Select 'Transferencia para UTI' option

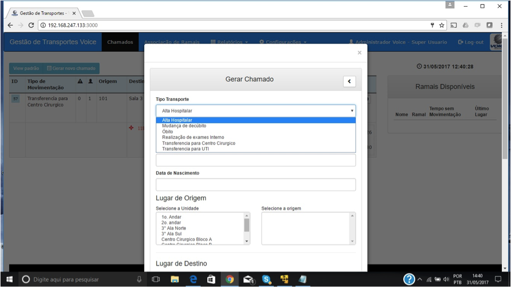click(x=185, y=149)
